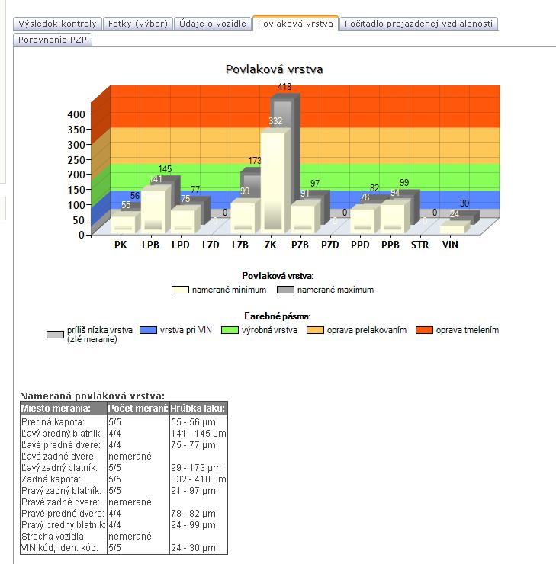Screen dimensions: 556x564
Task: Click the namerané maximum legend swatch
Action: (x=285, y=290)
